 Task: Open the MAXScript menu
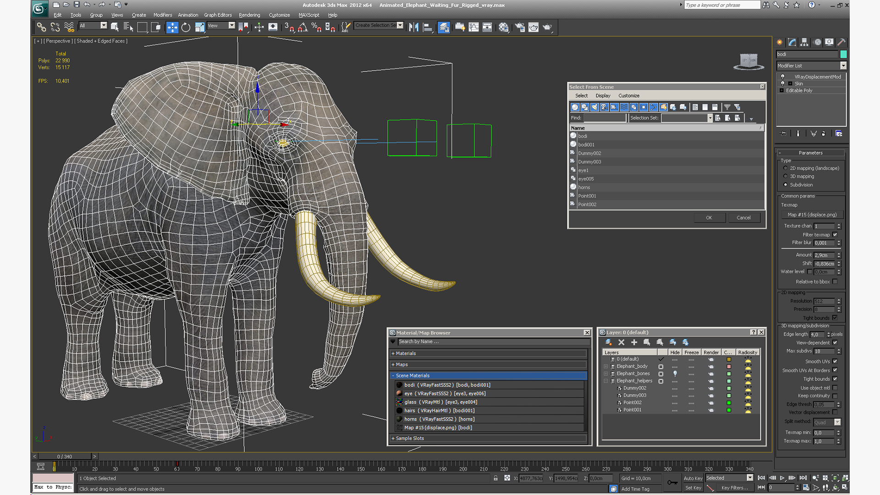tap(309, 15)
